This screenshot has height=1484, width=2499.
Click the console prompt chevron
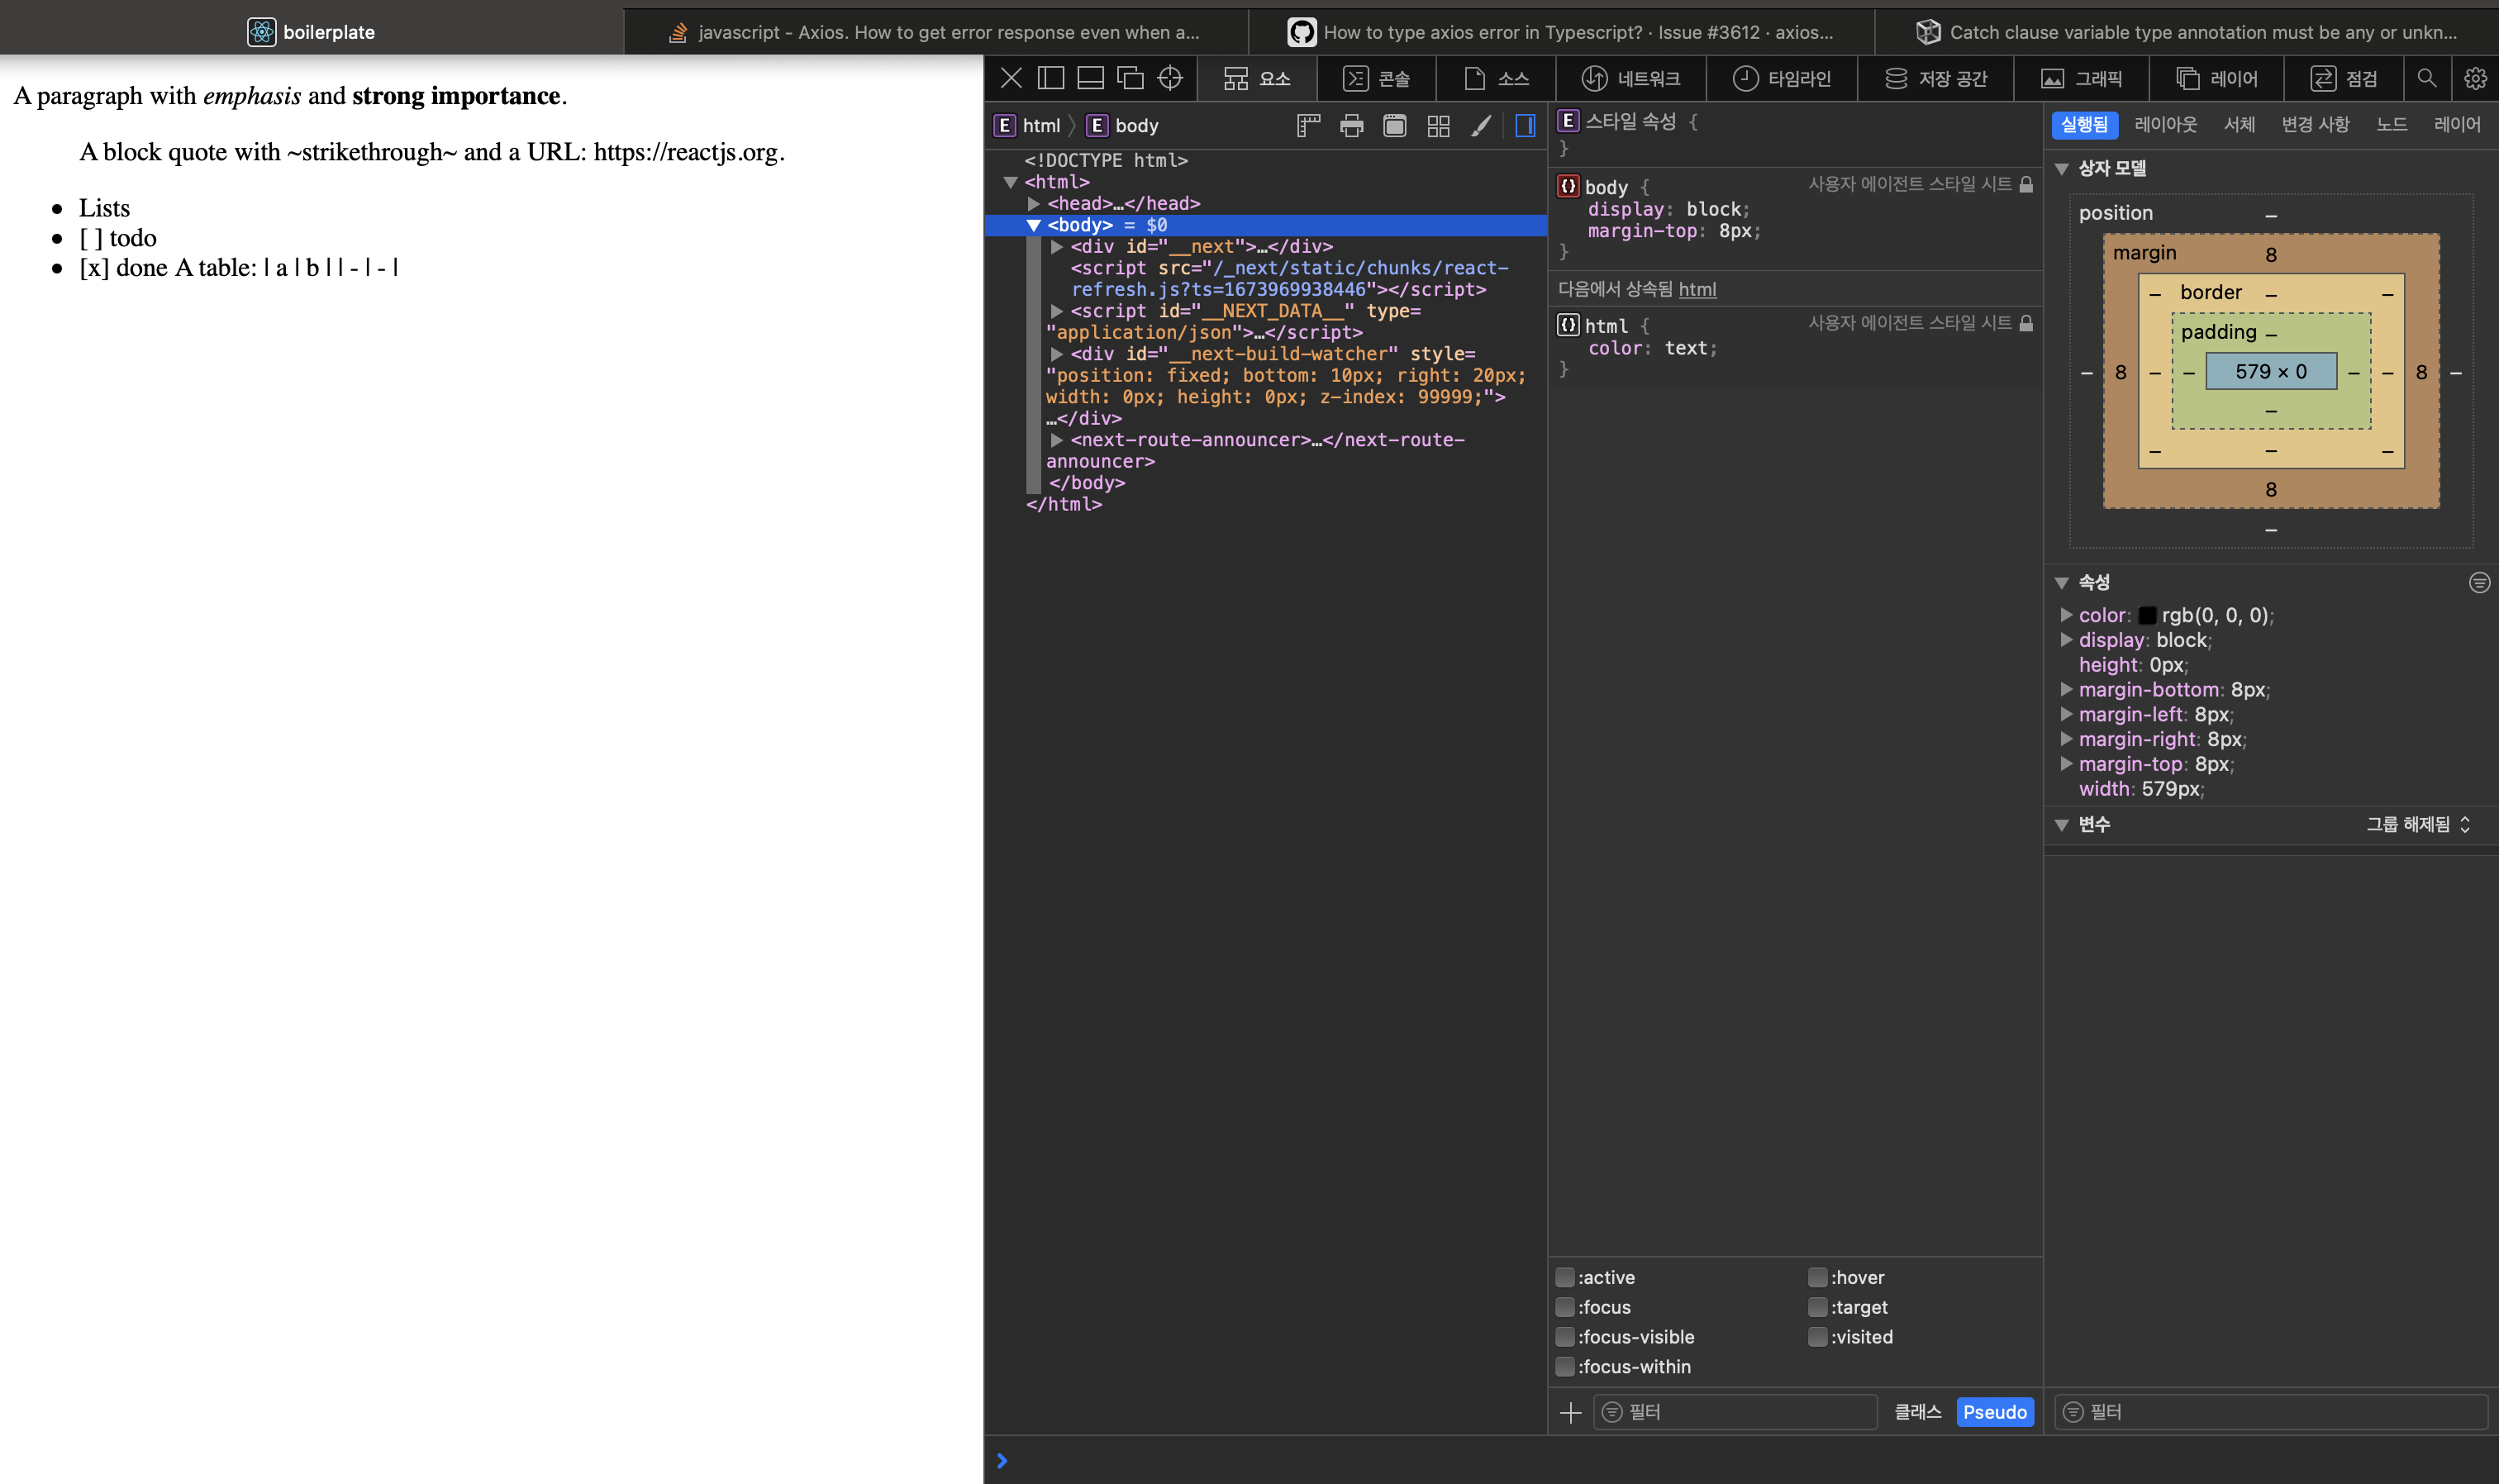[1002, 1461]
